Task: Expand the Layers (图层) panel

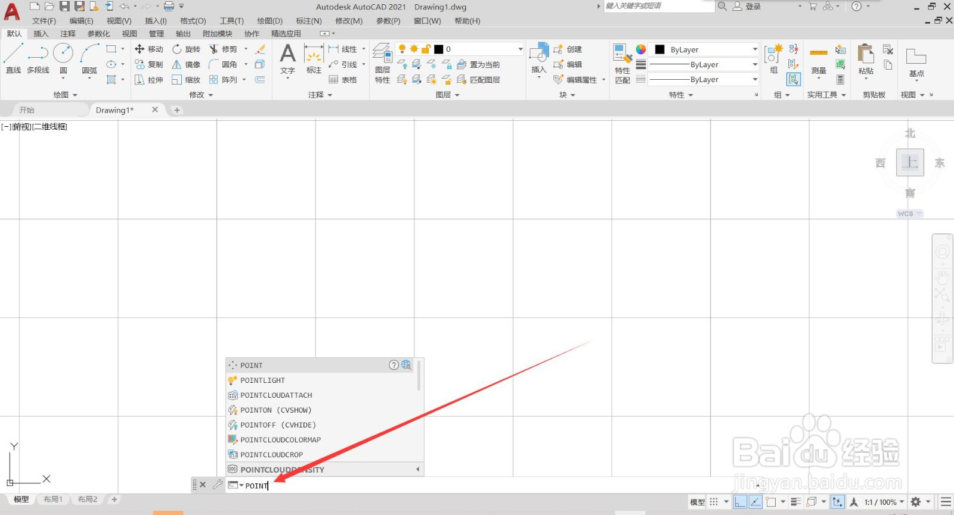Action: coord(448,95)
